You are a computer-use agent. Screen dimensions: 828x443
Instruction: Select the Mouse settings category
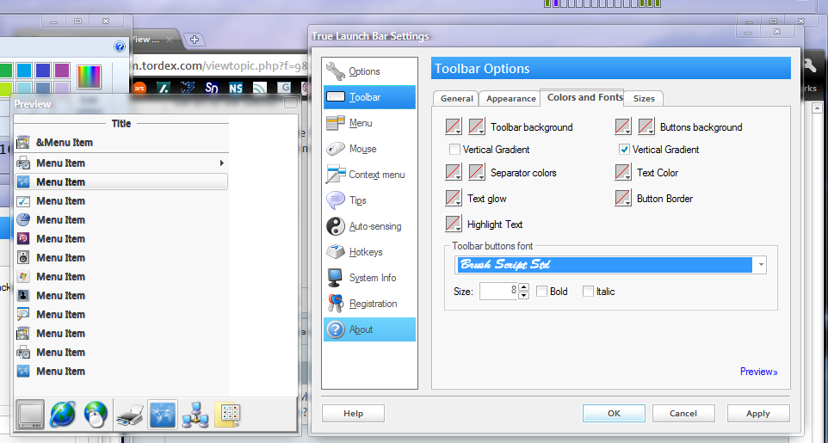click(x=361, y=149)
